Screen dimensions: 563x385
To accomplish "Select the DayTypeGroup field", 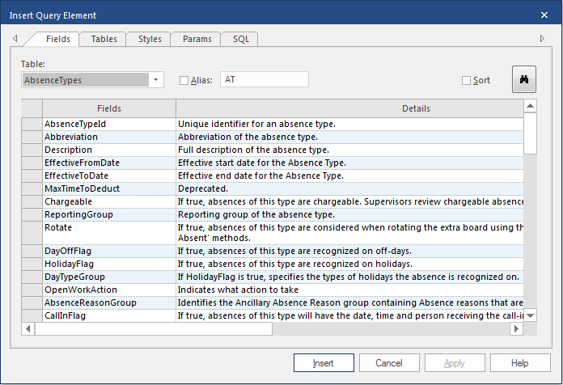I will click(x=109, y=277).
